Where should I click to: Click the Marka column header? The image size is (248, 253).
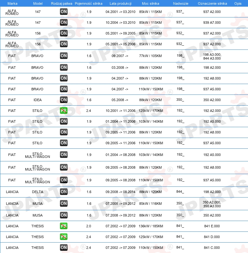tap(12, 3)
